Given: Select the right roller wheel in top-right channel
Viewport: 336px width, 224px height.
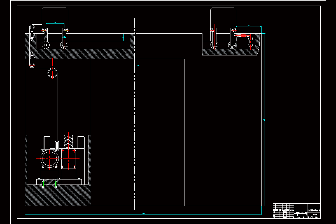Looking at the screenshot, I should [232, 45].
